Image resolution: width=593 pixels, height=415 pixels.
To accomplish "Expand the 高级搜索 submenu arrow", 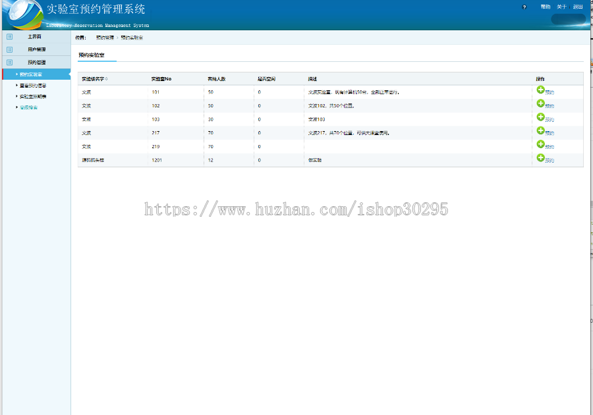I will point(17,107).
